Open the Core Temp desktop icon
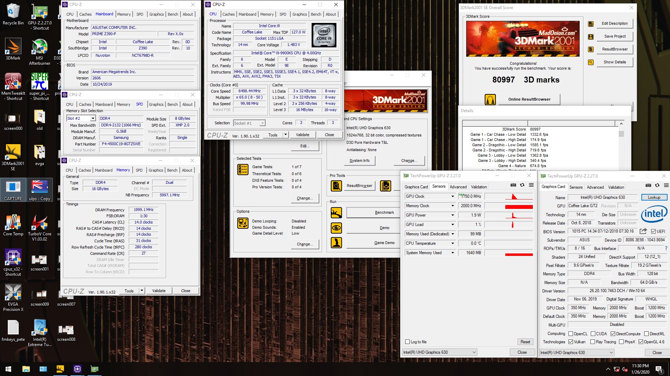 (13, 225)
